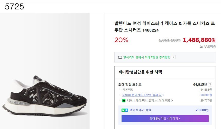Click the original price 1,861,100원
The height and width of the screenshot is (129, 221).
(x=170, y=40)
